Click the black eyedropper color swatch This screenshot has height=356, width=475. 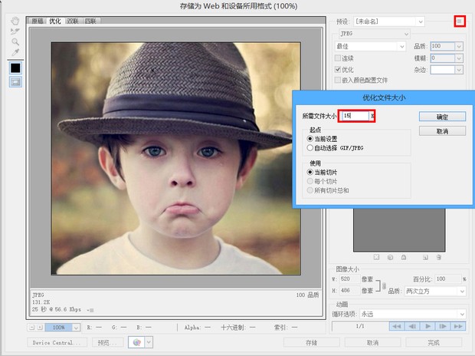tap(15, 68)
